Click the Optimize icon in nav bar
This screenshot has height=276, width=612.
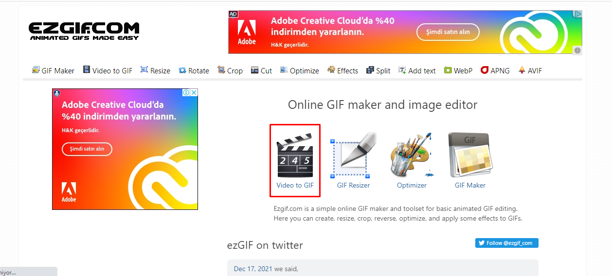coord(284,70)
